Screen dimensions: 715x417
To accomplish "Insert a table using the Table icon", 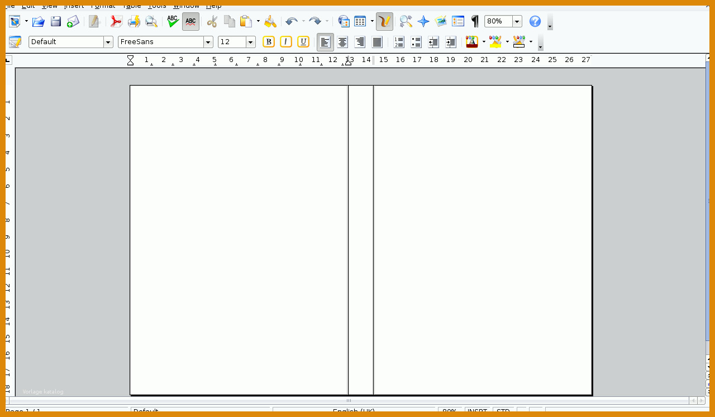I will pyautogui.click(x=360, y=21).
